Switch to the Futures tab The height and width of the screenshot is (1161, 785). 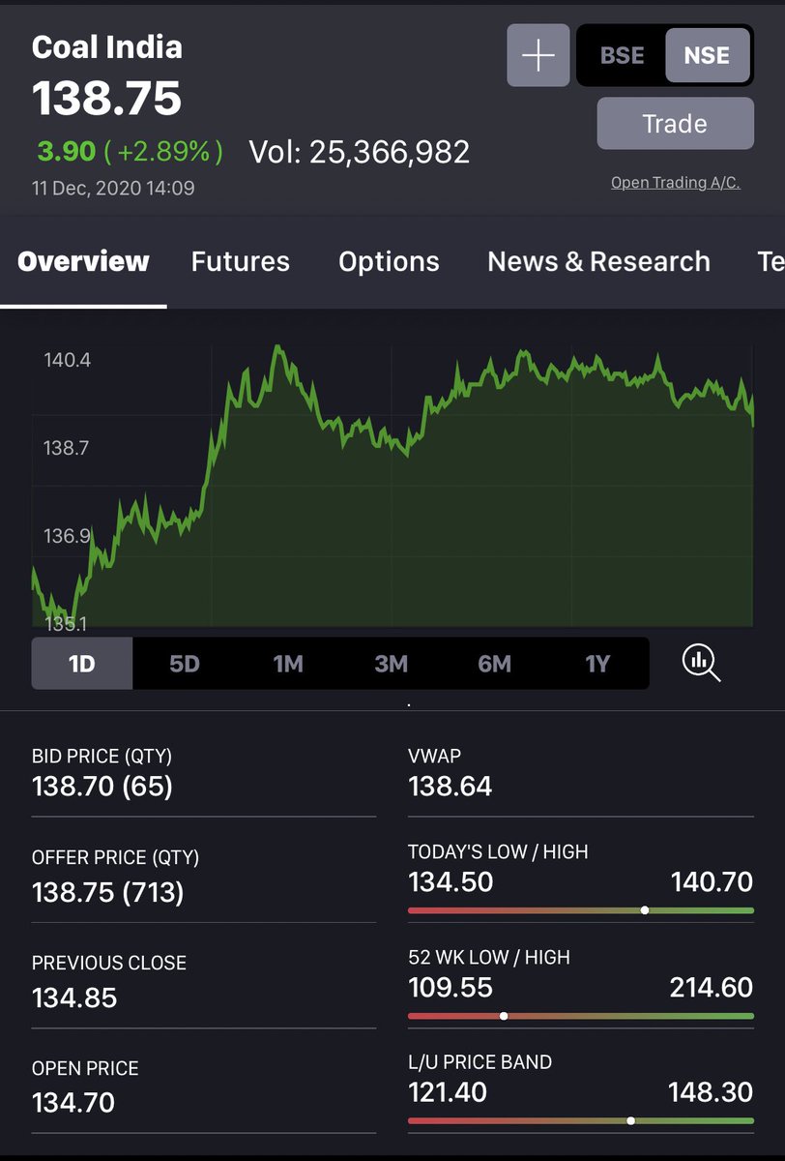(241, 261)
